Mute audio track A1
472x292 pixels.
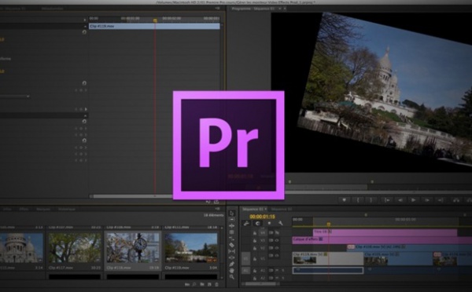[277, 270]
